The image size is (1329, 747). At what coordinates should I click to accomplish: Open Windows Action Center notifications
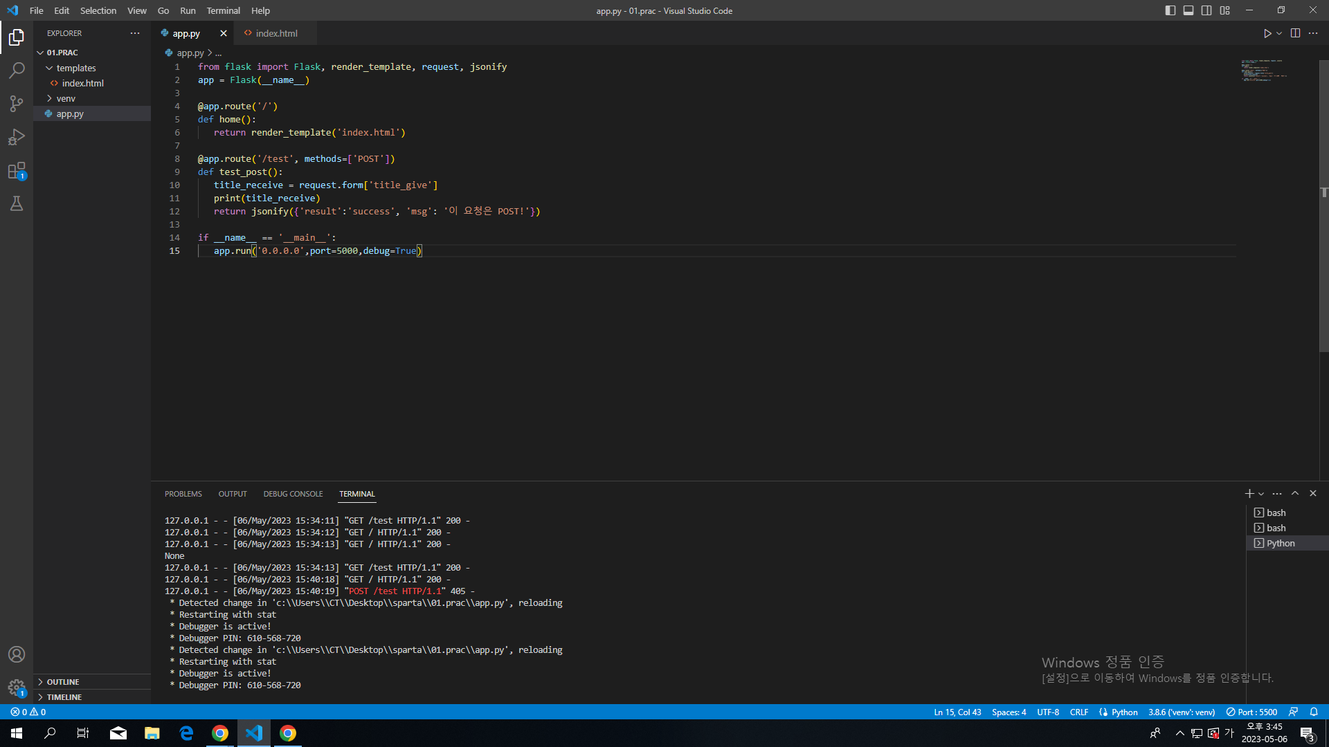pos(1307,733)
